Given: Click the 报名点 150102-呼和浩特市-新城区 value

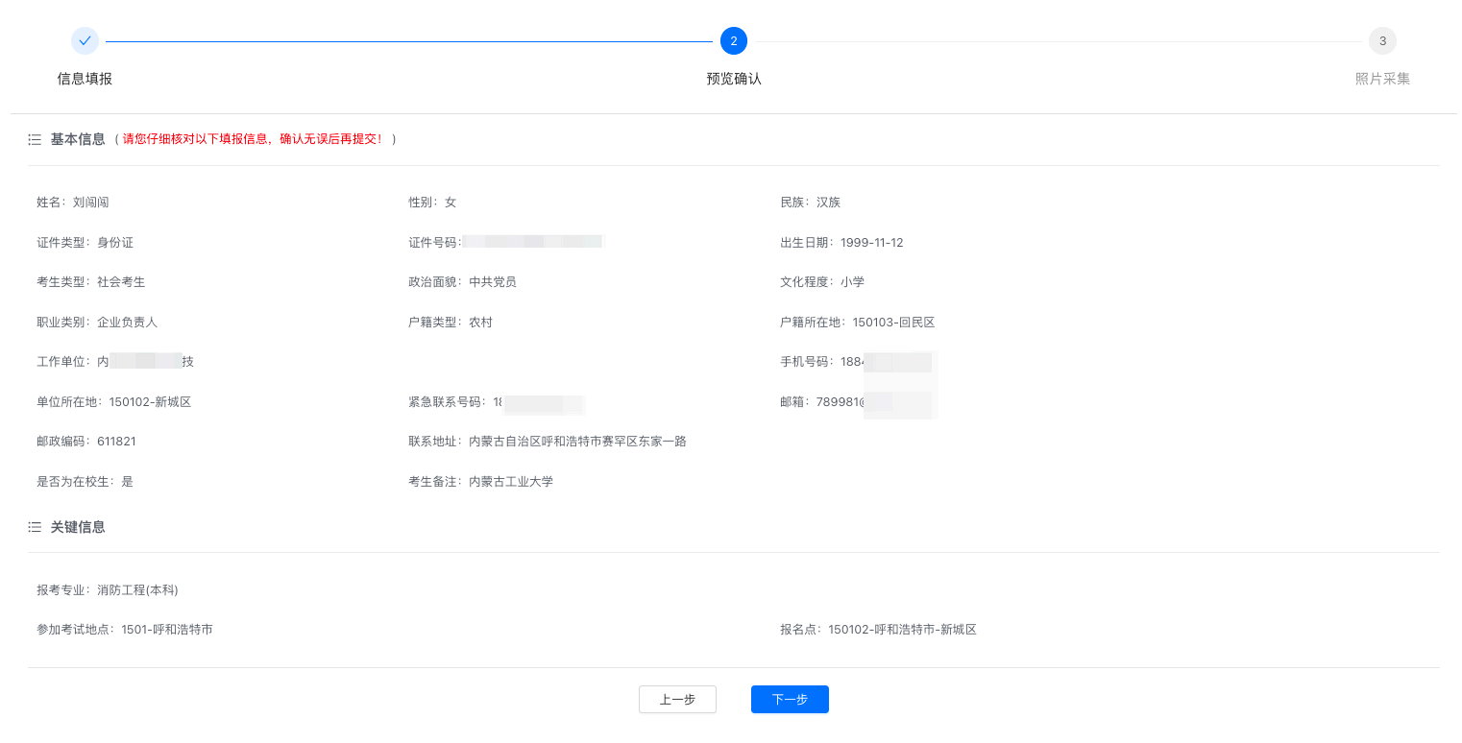Looking at the screenshot, I should (902, 630).
